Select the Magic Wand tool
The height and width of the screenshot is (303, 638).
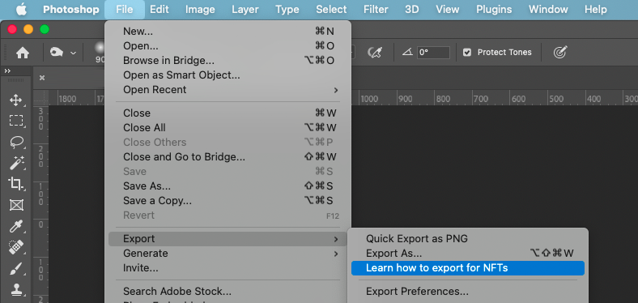coord(16,163)
